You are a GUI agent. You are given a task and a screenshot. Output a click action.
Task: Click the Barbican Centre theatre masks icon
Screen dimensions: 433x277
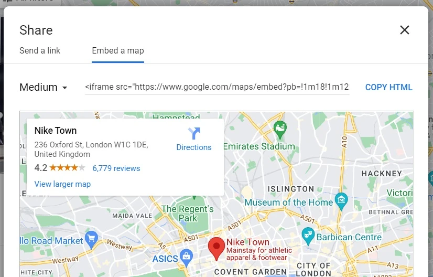coord(308,237)
